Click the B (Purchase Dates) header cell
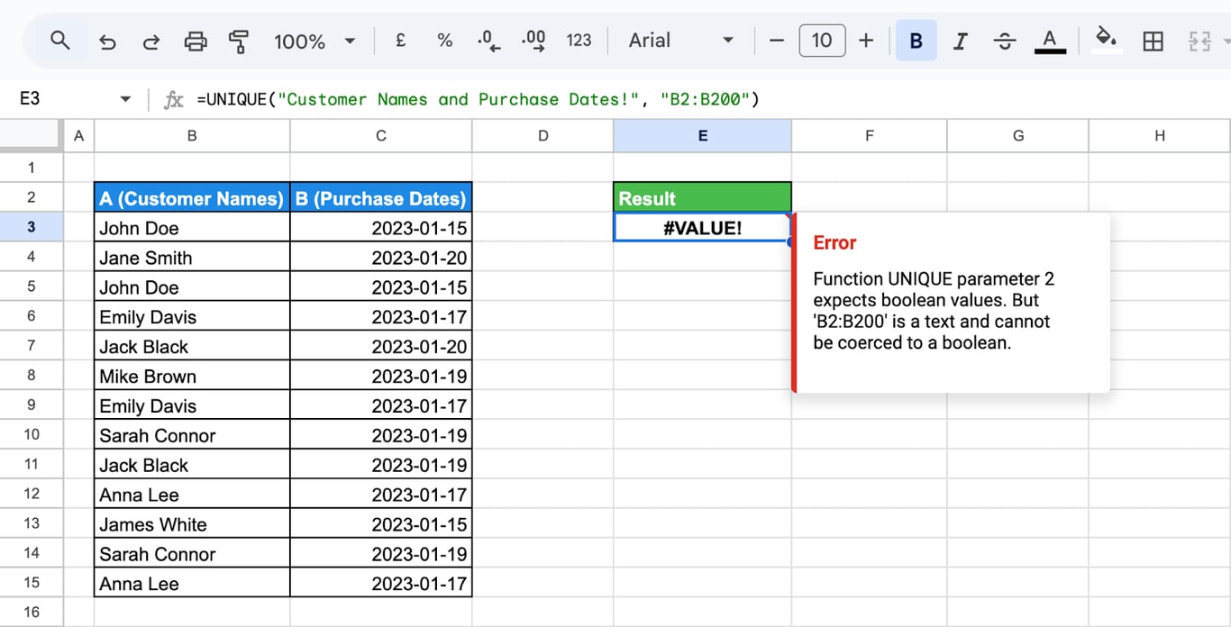The width and height of the screenshot is (1231, 627). click(381, 198)
